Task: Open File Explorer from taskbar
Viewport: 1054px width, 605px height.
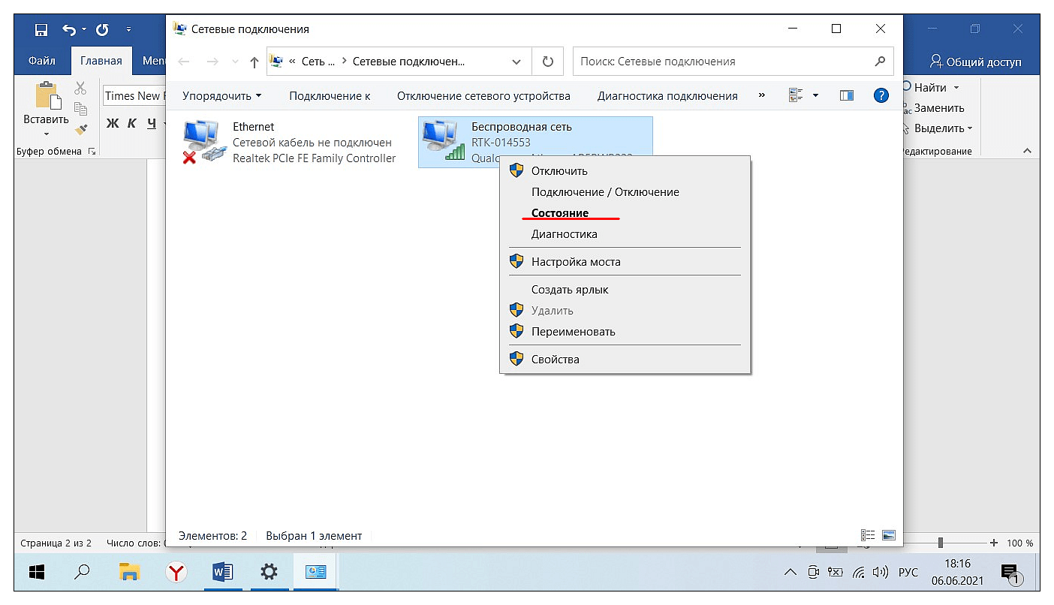Action: click(x=130, y=573)
